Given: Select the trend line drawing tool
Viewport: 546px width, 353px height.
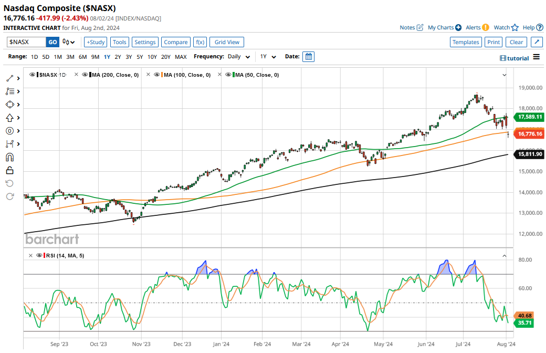Looking at the screenshot, I should pyautogui.click(x=9, y=78).
